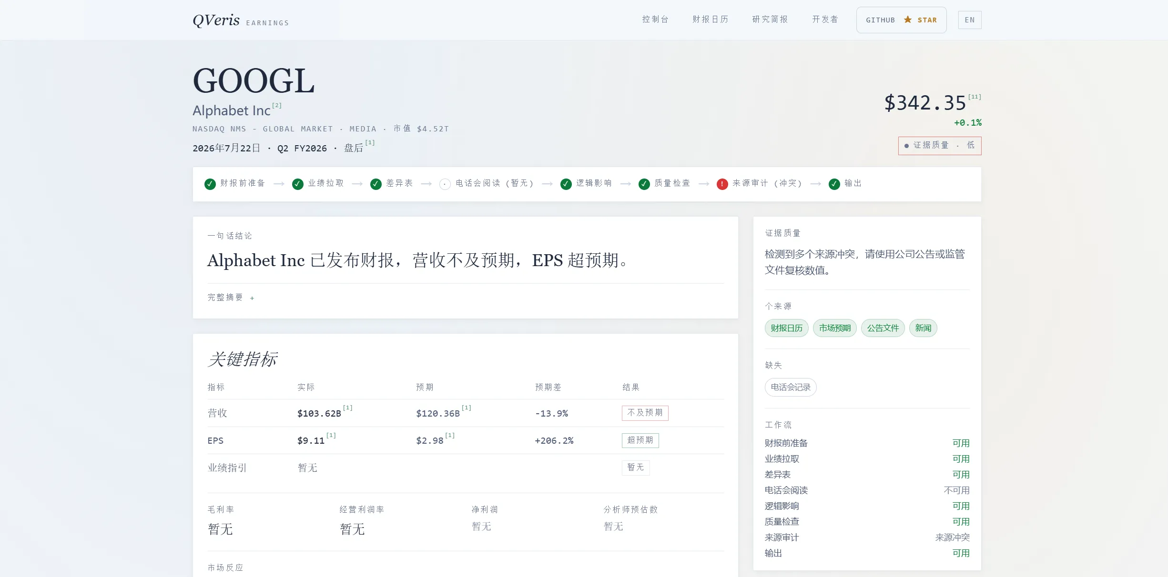
Task: Click the -13.9% revenue surprise value
Action: 551,414
